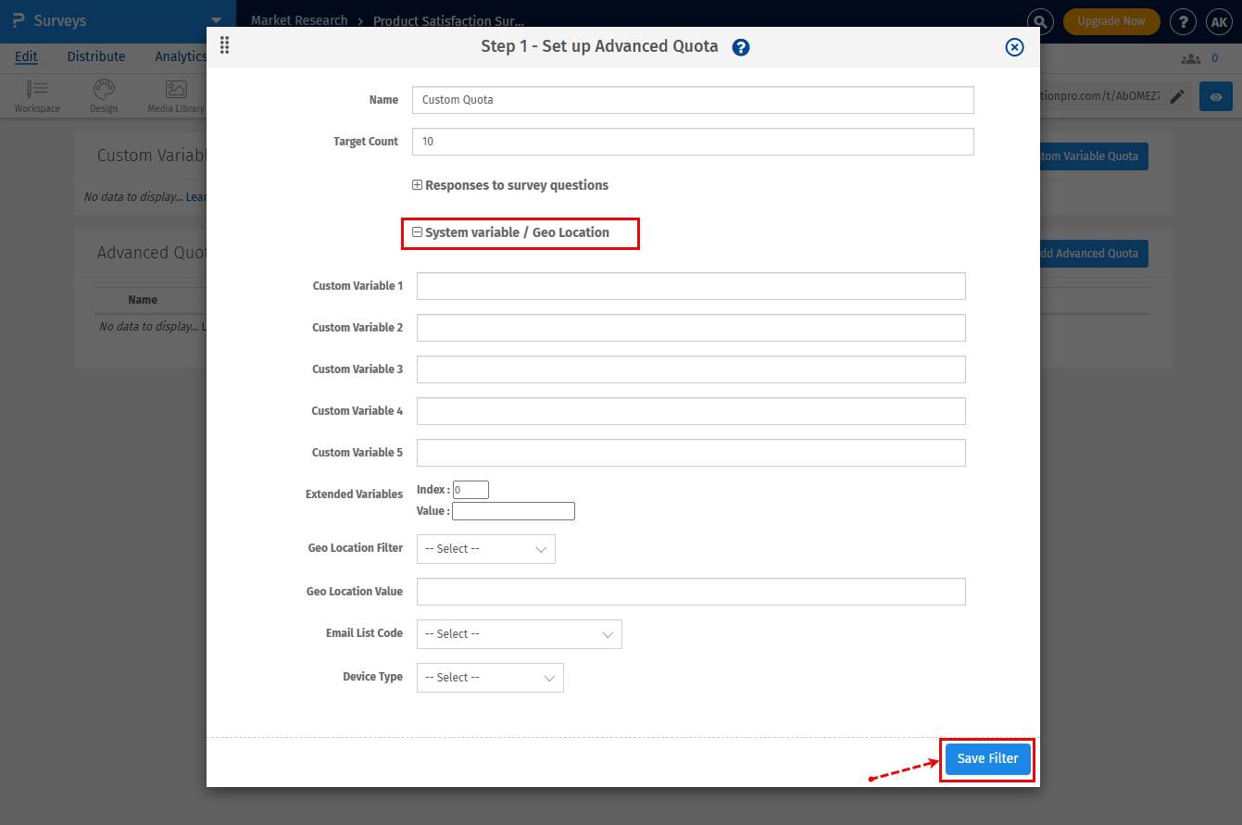Click the drag handle icon on the dialog
The height and width of the screenshot is (825, 1242).
[x=224, y=44]
